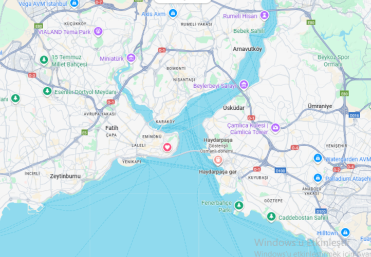
Task: Select the Caddebostan Sahili park marker
Action: [x=271, y=216]
